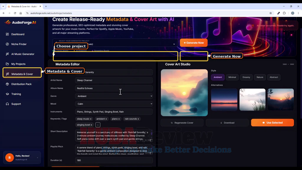Open the Mood dropdown set to Calm
The height and width of the screenshot is (170, 302).
point(114,104)
